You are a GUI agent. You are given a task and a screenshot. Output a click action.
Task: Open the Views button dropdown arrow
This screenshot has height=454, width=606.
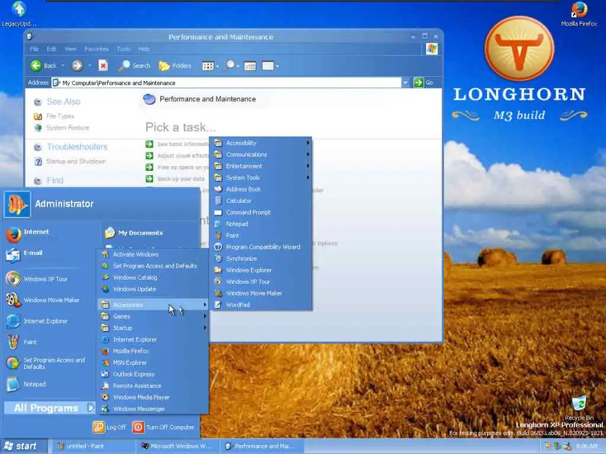click(x=218, y=66)
